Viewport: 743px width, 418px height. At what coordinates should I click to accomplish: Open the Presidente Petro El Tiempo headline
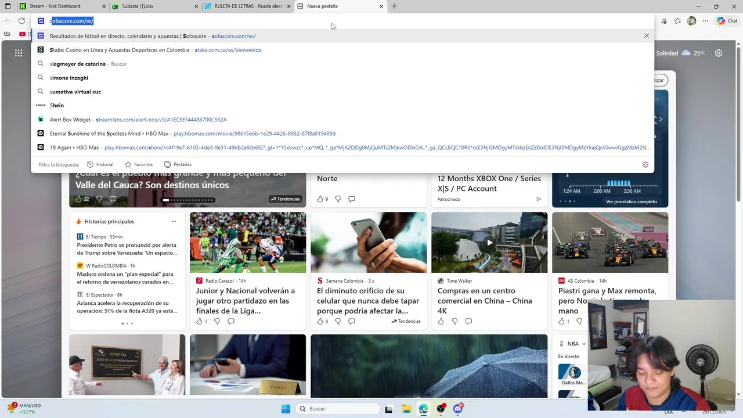[x=127, y=249]
